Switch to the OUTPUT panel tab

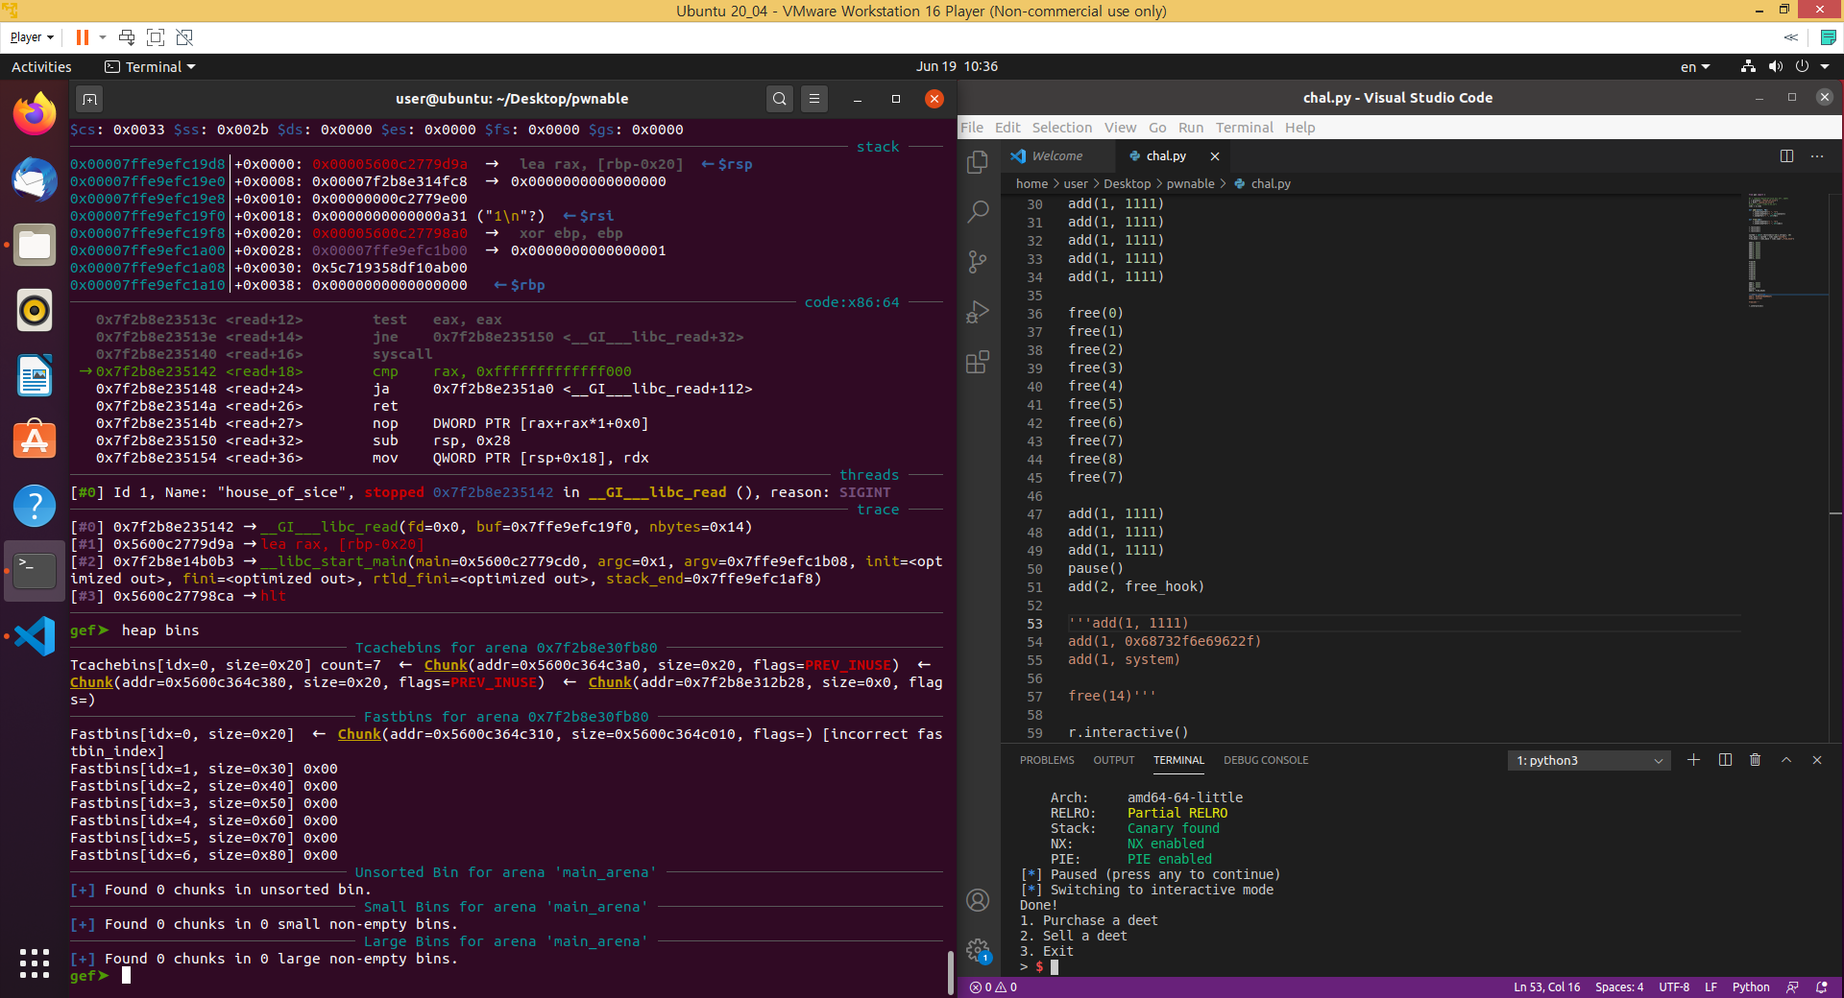[1114, 760]
